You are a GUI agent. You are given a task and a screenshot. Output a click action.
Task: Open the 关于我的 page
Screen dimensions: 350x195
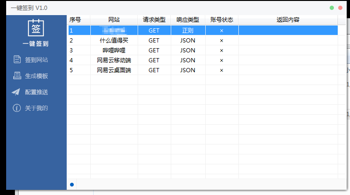[x=36, y=108]
